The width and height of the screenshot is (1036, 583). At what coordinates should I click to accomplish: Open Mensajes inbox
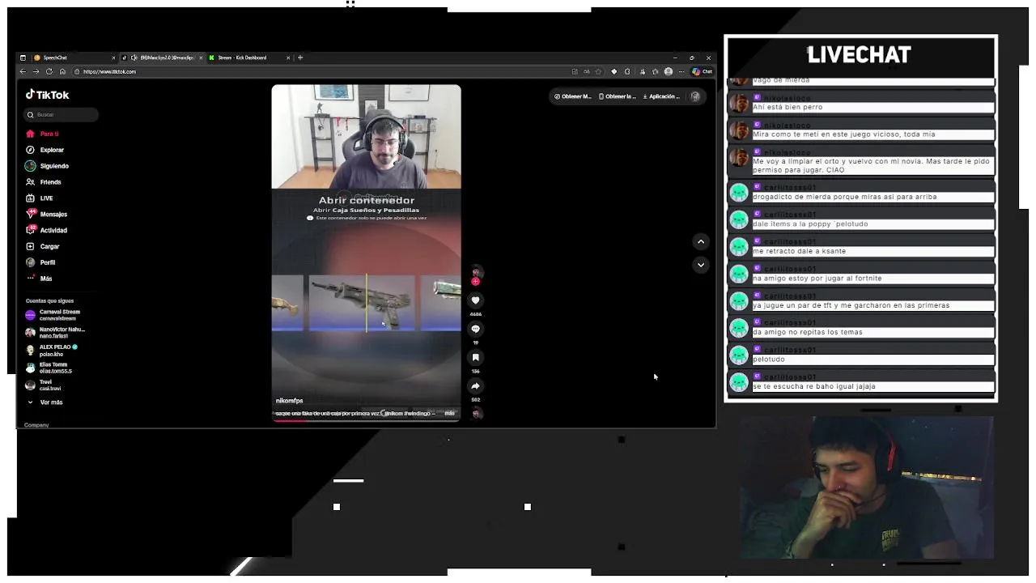47,215
